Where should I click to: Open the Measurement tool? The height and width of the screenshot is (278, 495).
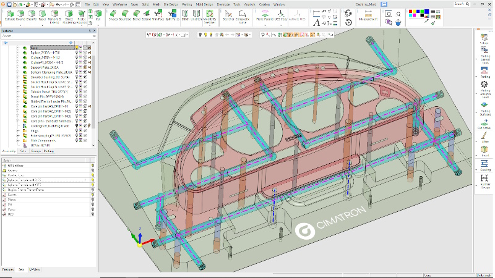tap(368, 15)
